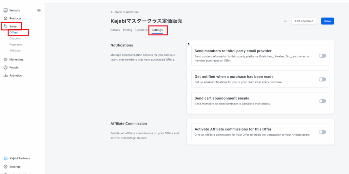
Task: Click 'Send members to third-party email provider' title
Action: (x=233, y=51)
